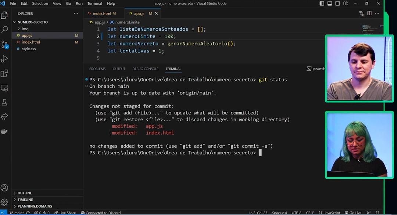The height and width of the screenshot is (215, 397).
Task: Toggle the bottom panel visibility
Action: (x=330, y=4)
